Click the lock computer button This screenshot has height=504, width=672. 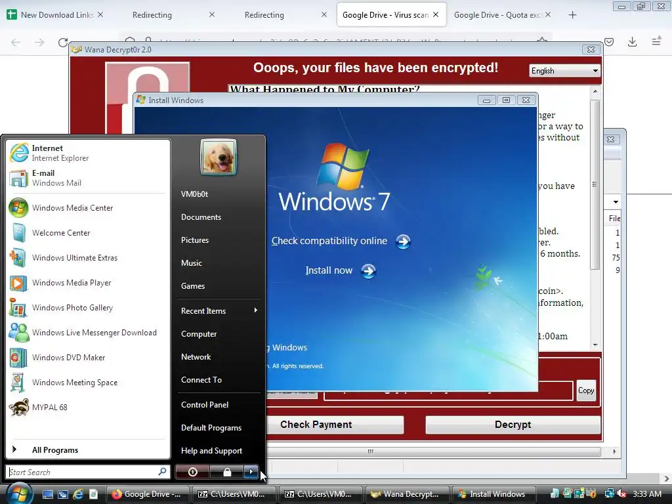click(x=227, y=472)
